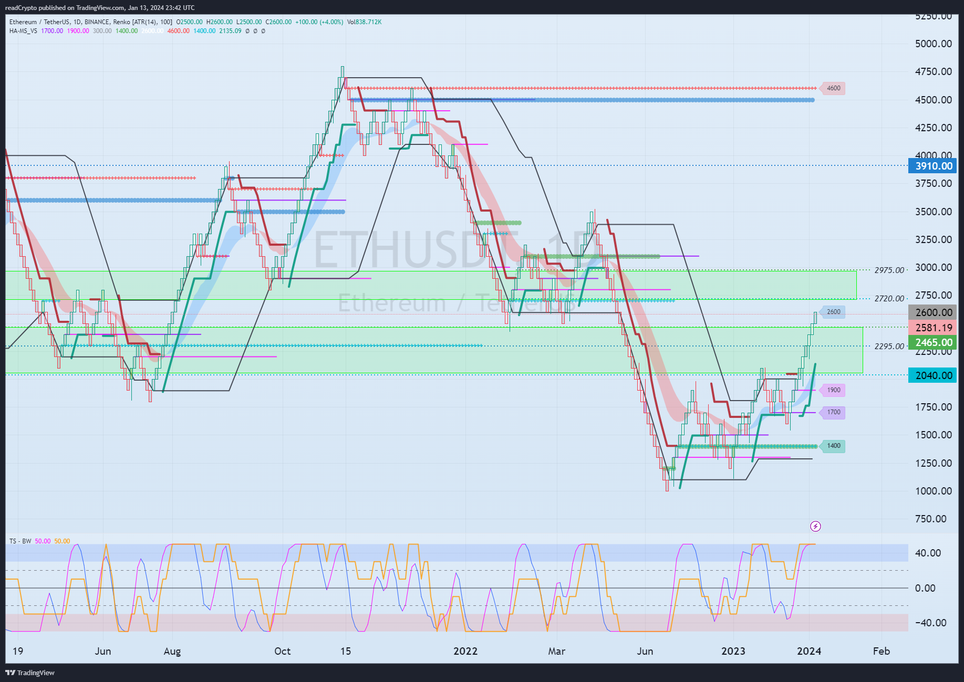The width and height of the screenshot is (964, 682).
Task: Click the magenta 1900.00 indicator value
Action: (78, 31)
